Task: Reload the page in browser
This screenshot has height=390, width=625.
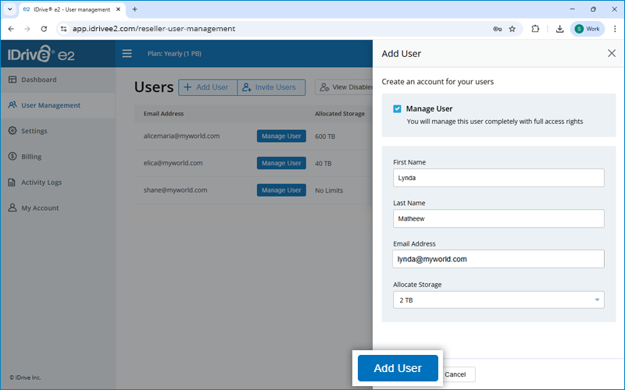Action: (44, 29)
